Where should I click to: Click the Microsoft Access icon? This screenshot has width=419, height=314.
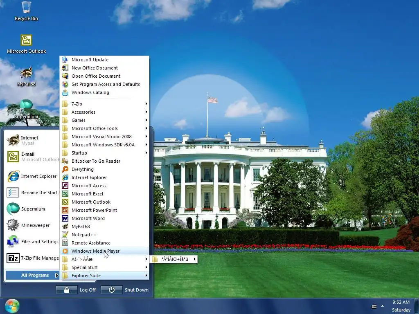pyautogui.click(x=65, y=186)
